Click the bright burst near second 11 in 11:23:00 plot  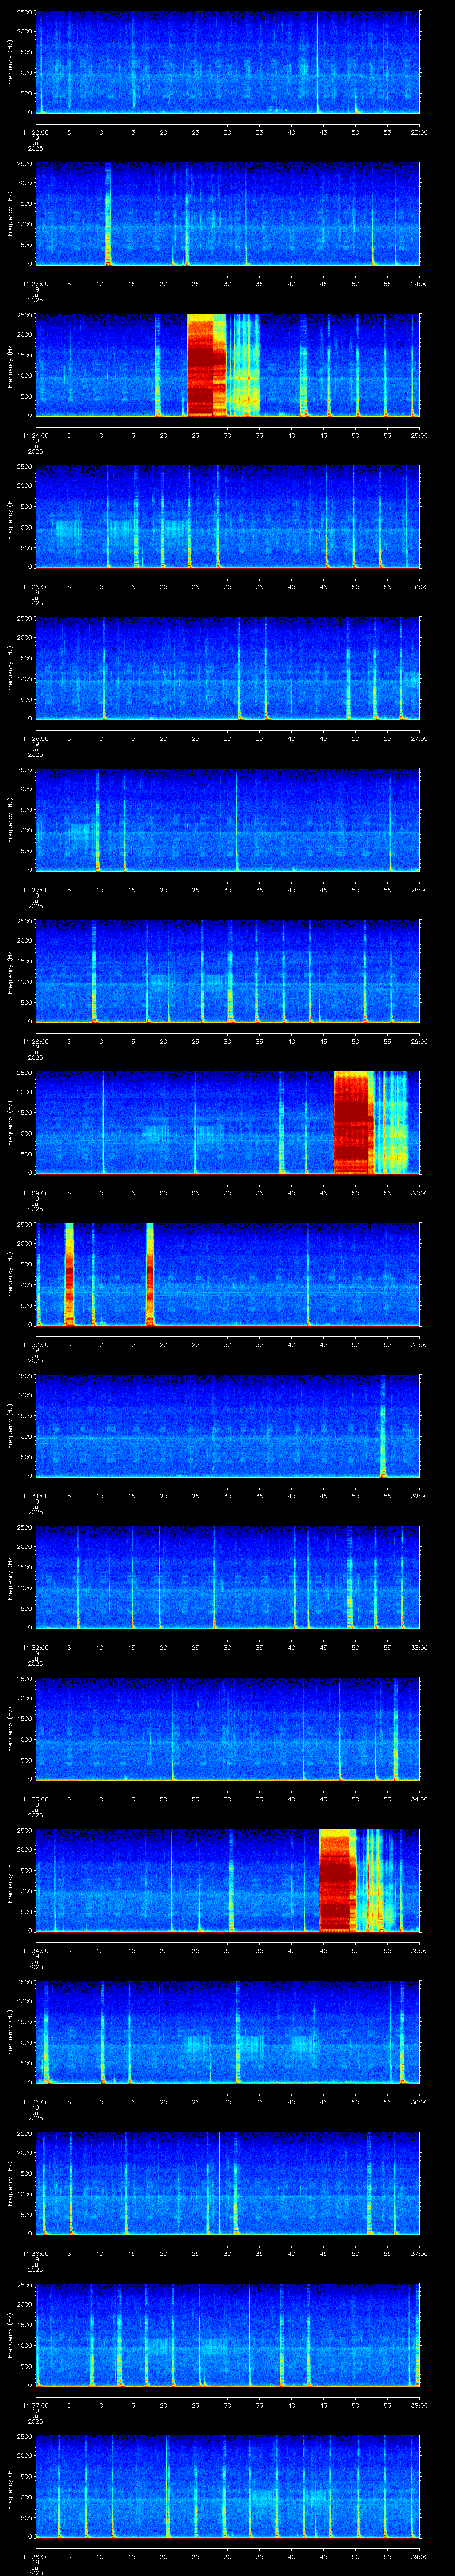tap(108, 214)
